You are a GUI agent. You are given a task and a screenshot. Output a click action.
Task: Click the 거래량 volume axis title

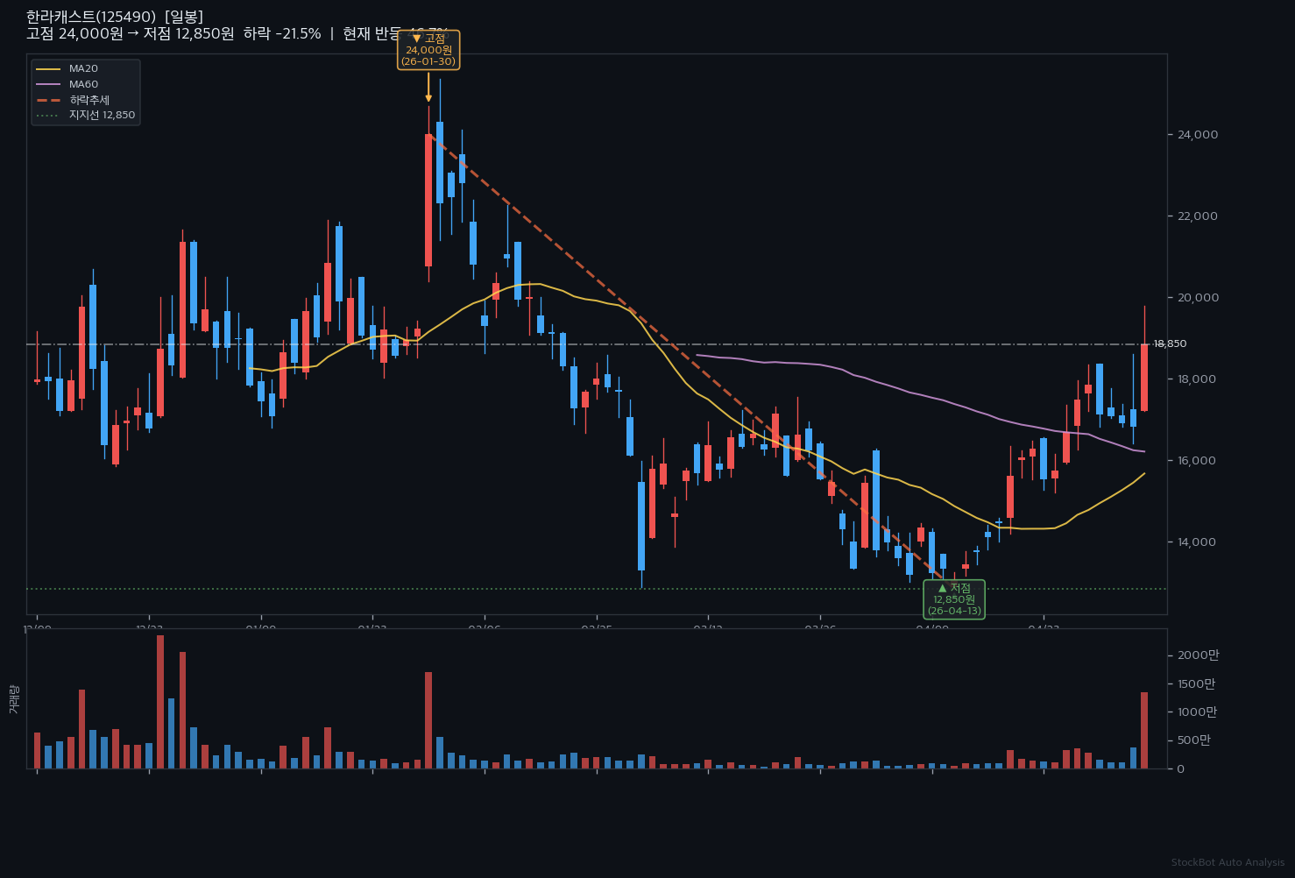[13, 699]
